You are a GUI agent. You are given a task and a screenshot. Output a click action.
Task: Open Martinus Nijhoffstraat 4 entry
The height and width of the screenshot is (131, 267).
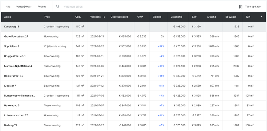18,66
